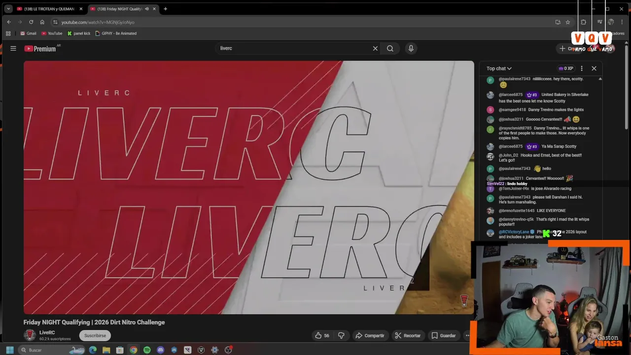
Task: Share the video via Compartir
Action: click(x=370, y=335)
